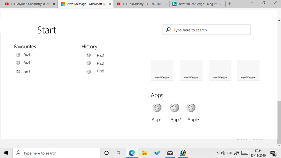Click the Favourites heading

[25, 47]
